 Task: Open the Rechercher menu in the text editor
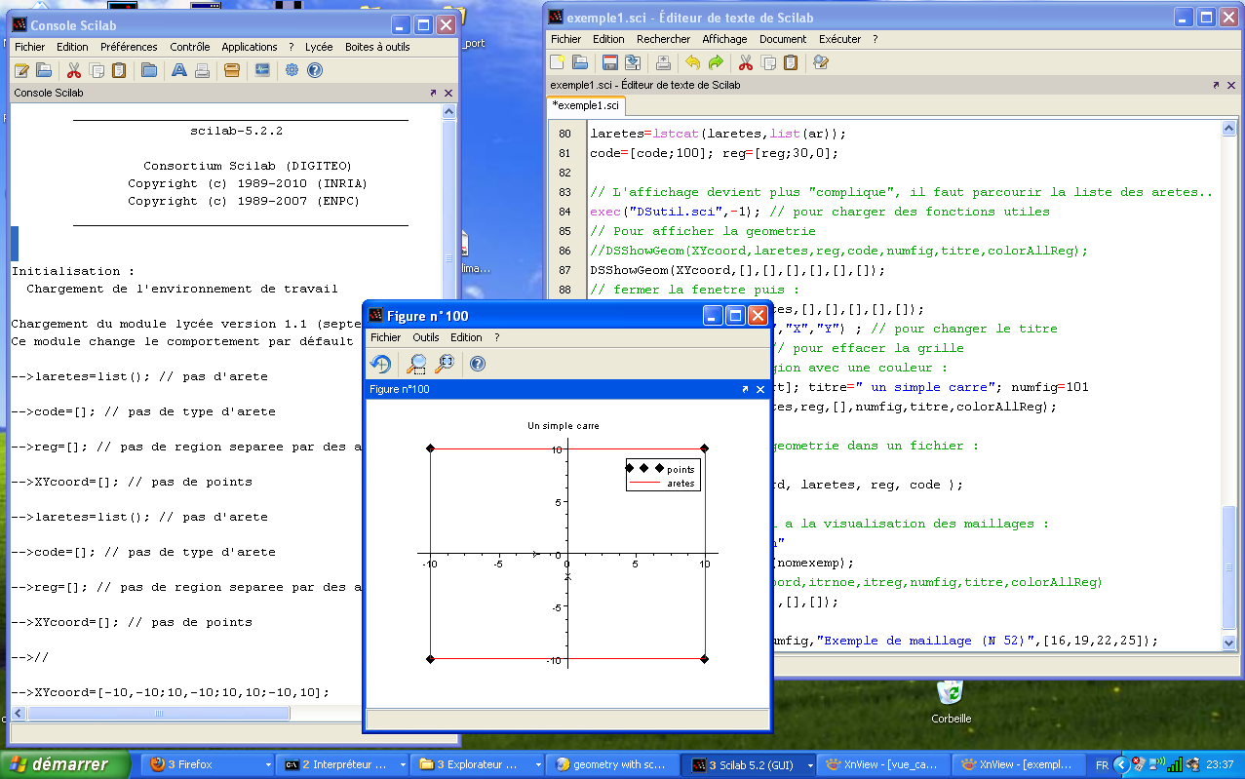(x=664, y=39)
